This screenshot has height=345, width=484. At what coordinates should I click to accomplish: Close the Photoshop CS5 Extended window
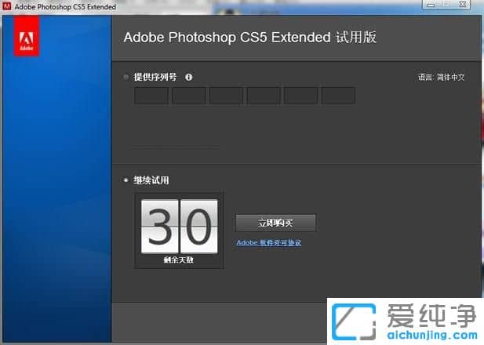click(x=462, y=5)
